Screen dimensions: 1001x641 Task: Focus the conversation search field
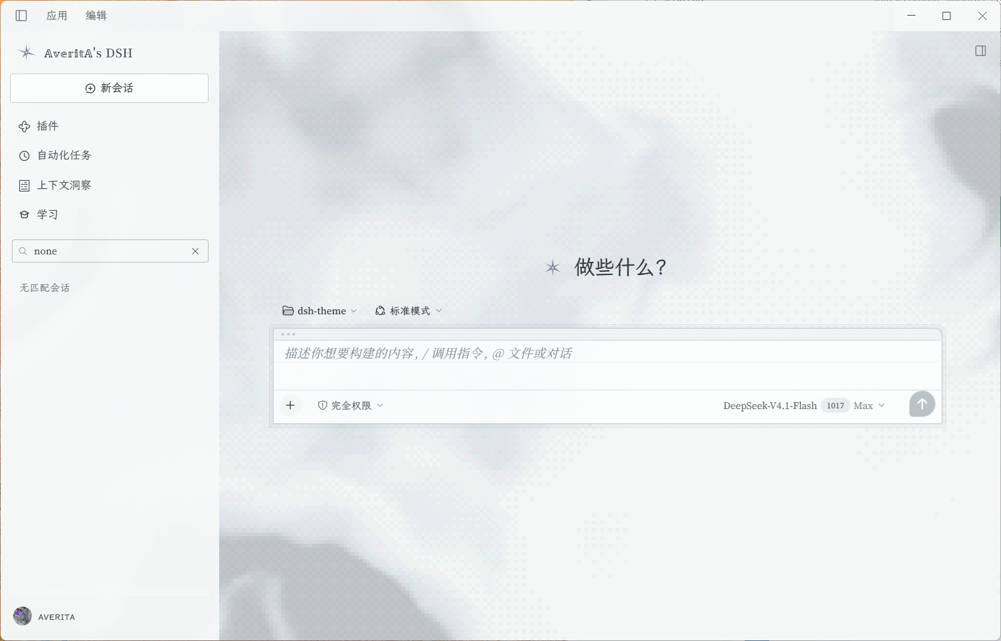click(x=110, y=251)
